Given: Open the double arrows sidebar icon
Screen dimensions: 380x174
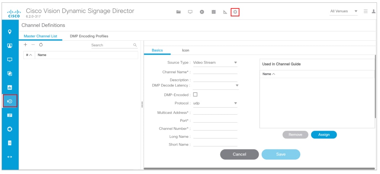Looking at the screenshot, I should point(10,157).
